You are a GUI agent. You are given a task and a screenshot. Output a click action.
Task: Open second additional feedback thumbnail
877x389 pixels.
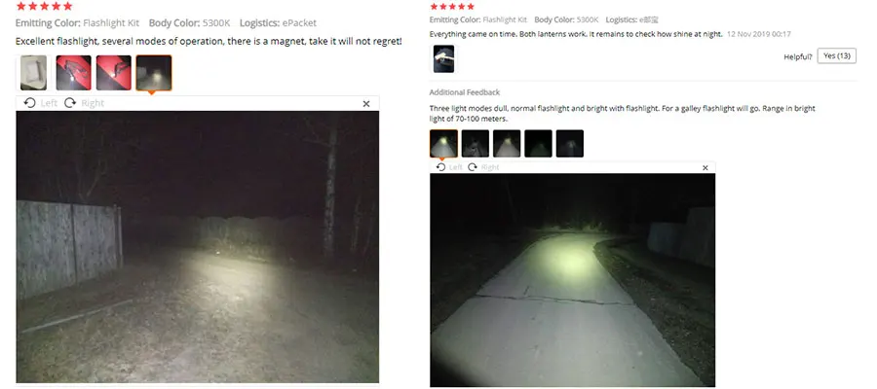point(476,144)
